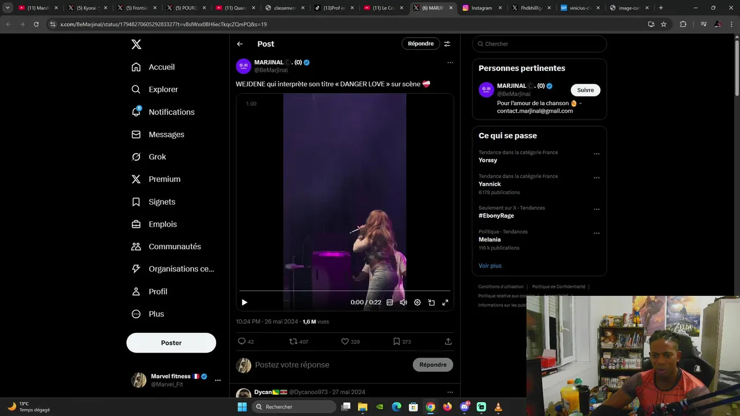Play the video
This screenshot has height=416, width=740.
click(x=245, y=302)
